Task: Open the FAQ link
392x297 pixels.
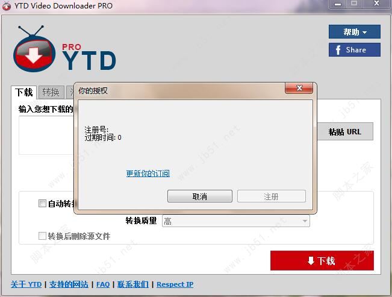Action: click(x=103, y=284)
